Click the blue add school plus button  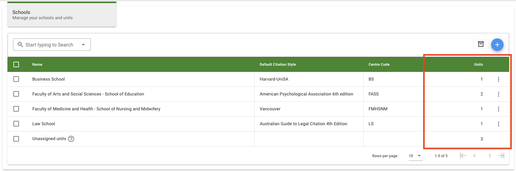click(497, 45)
